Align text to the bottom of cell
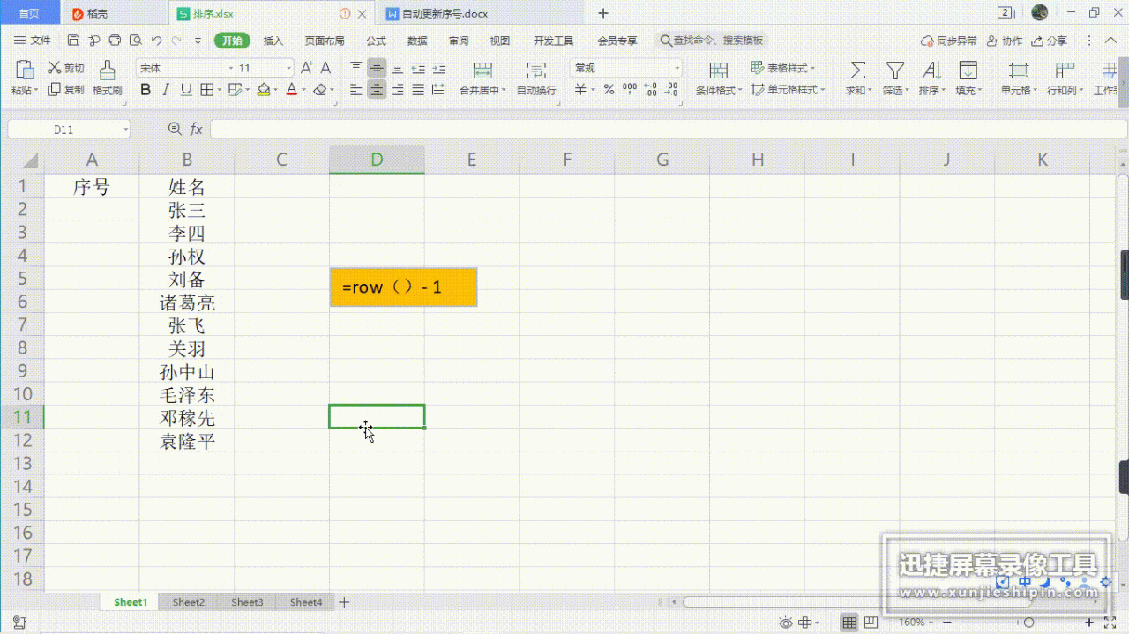Screen dimensions: 1129x634 click(x=397, y=68)
